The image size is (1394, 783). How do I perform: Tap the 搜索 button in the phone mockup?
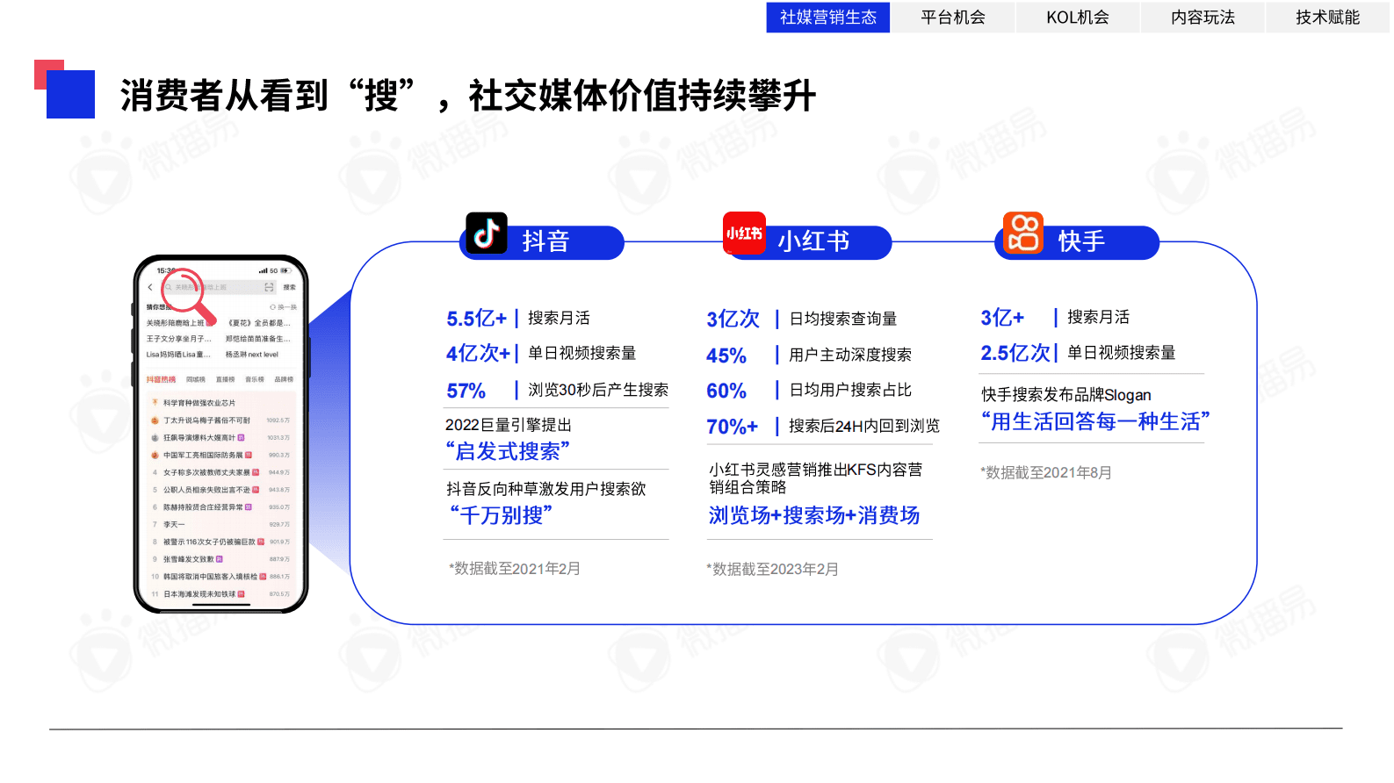[289, 287]
